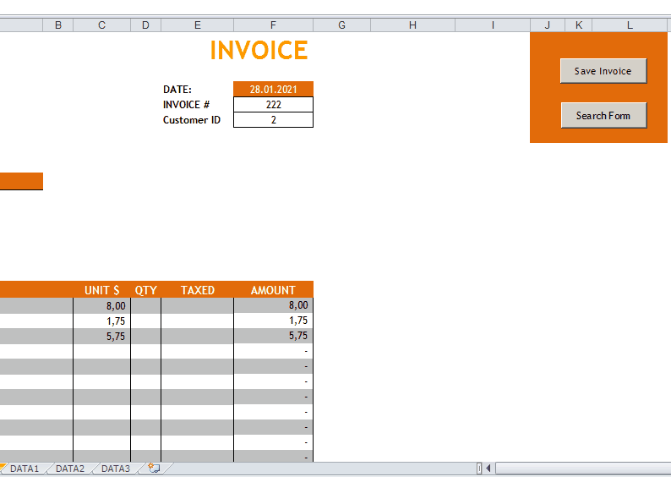671x477 pixels.
Task: Click the insert new worksheet icon
Action: pyautogui.click(x=154, y=468)
